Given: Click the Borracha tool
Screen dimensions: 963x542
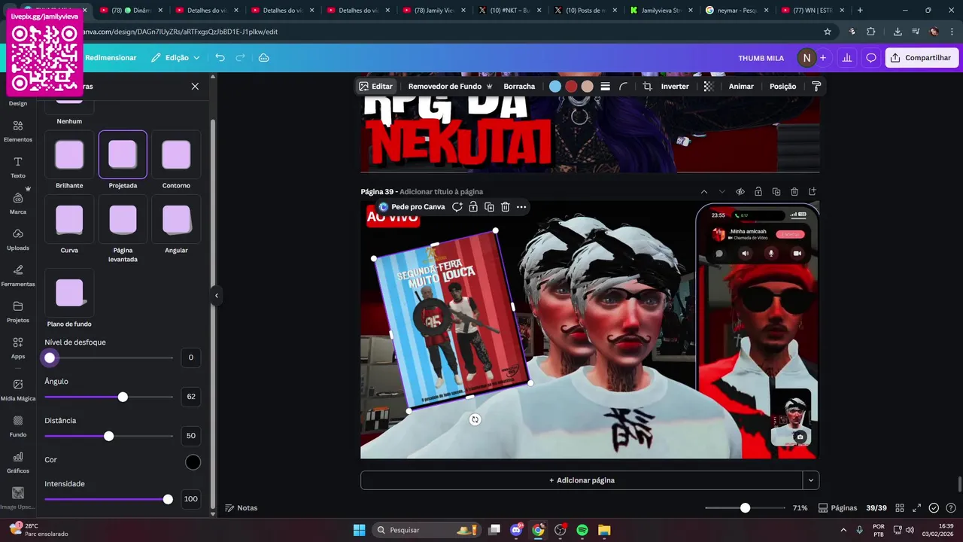Looking at the screenshot, I should pos(519,87).
